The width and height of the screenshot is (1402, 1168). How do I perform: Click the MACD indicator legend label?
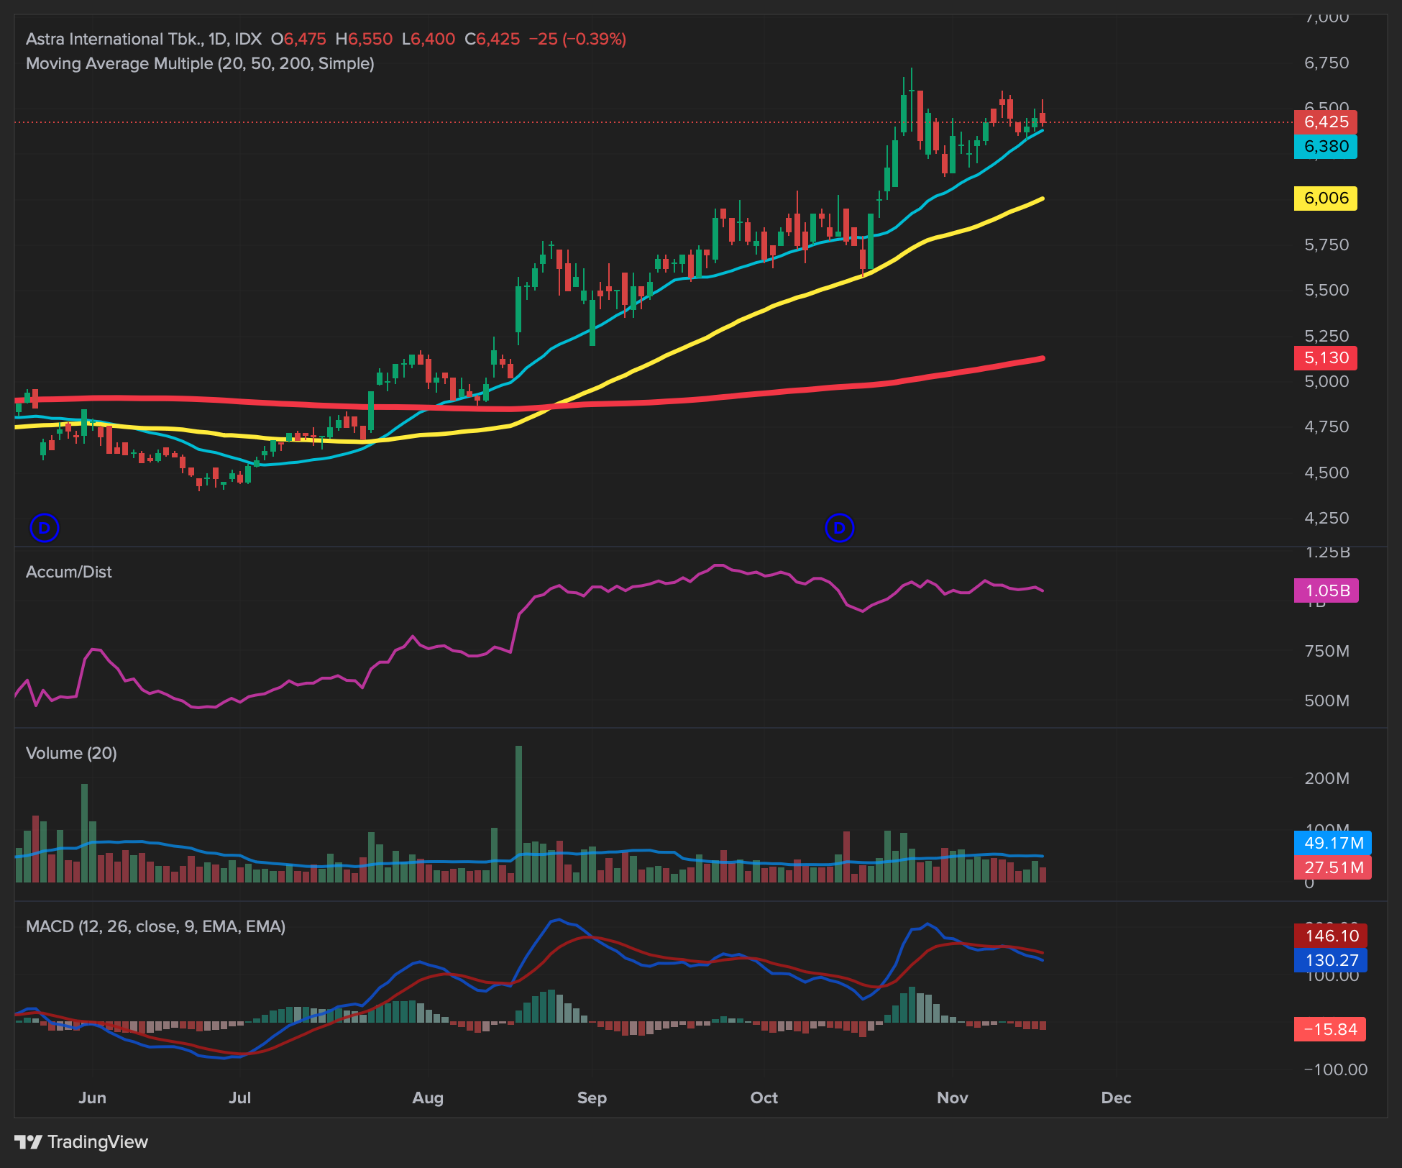coord(155,926)
